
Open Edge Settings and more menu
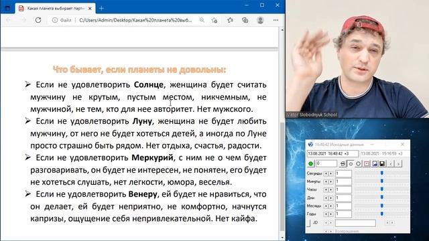[x=275, y=20]
